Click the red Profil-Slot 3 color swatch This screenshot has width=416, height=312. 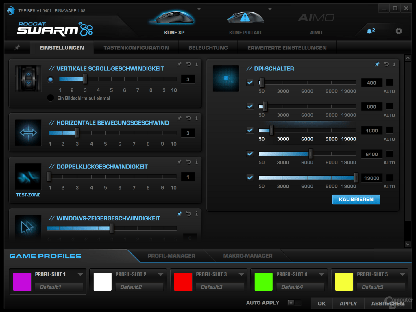pyautogui.click(x=183, y=282)
